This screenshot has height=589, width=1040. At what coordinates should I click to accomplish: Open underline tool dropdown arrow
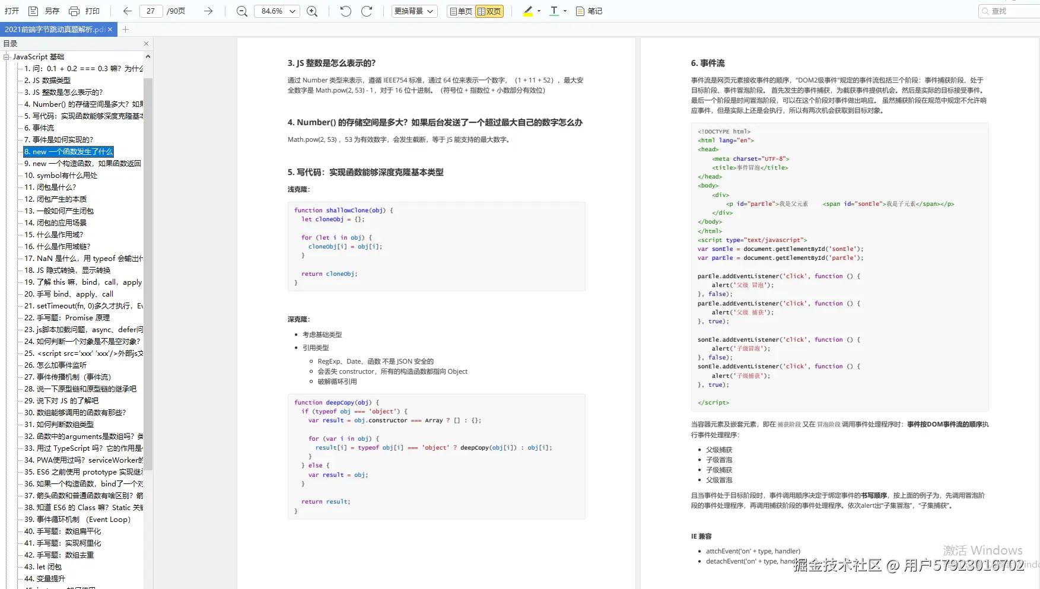coord(565,11)
